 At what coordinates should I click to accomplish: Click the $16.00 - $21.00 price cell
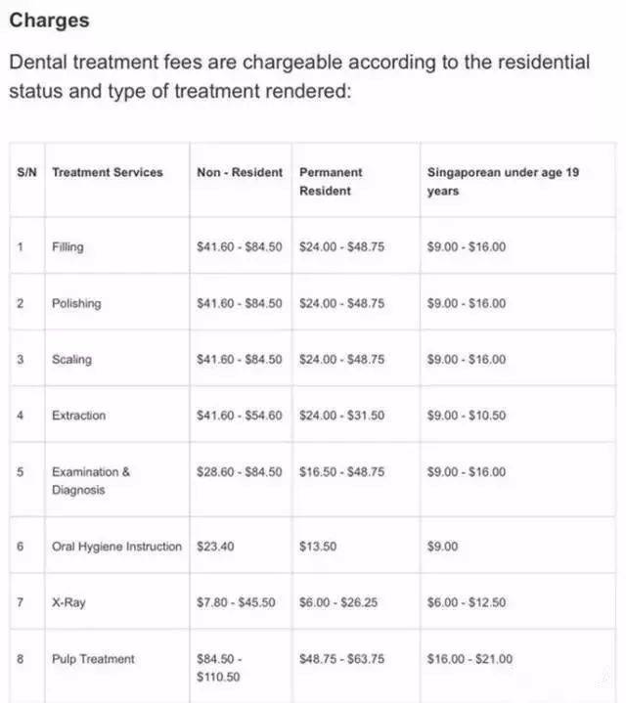(469, 659)
